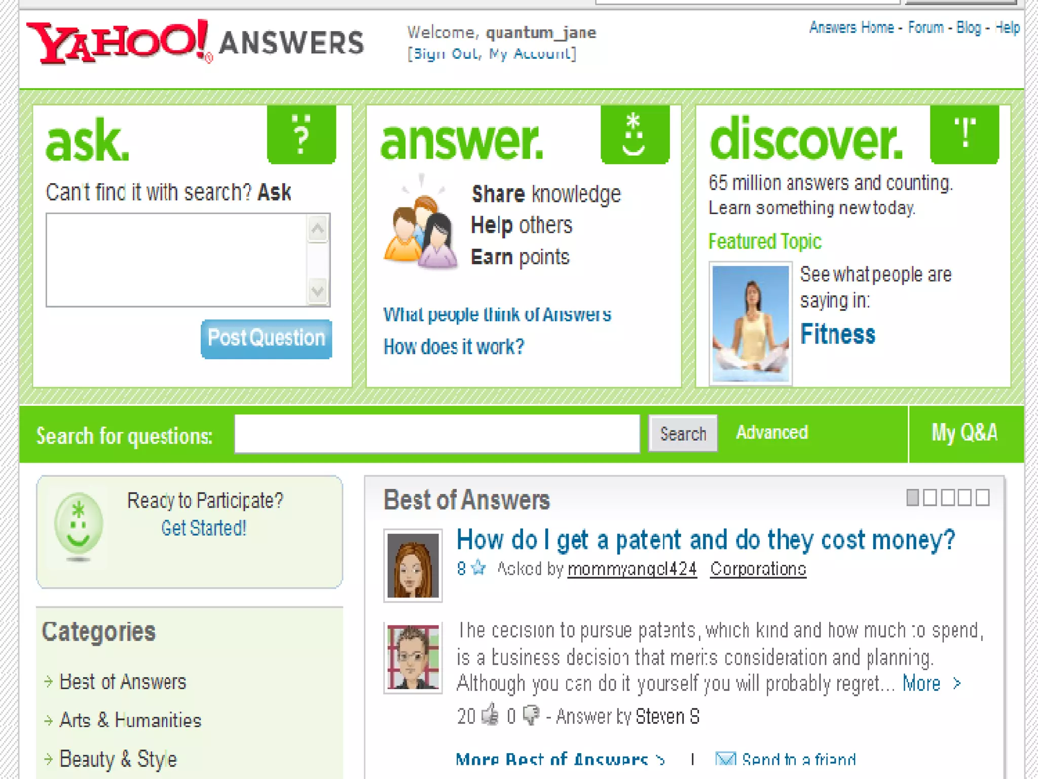Click the green question mark ask icon
This screenshot has width=1038, height=779.
pos(302,134)
